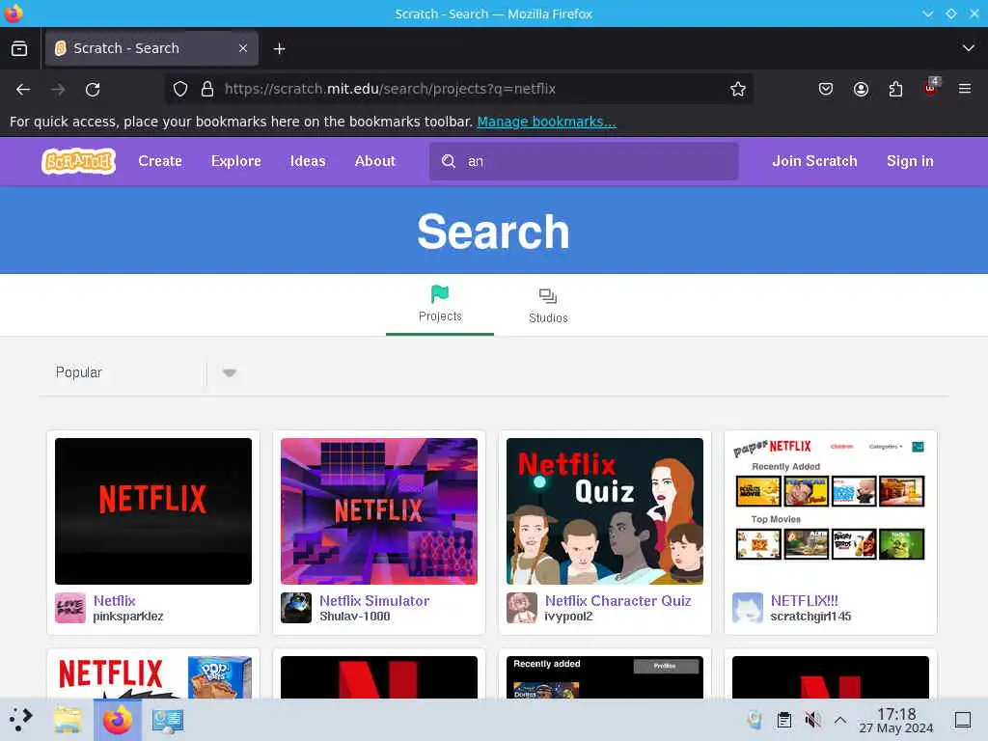Viewport: 988px width, 741px height.
Task: Click the Firefox taskbar icon
Action: pos(117,720)
